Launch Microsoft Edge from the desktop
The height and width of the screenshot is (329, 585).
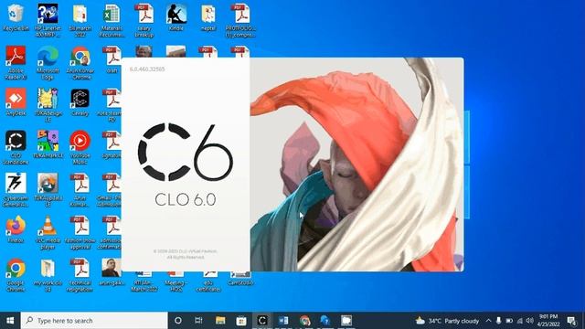(x=48, y=62)
